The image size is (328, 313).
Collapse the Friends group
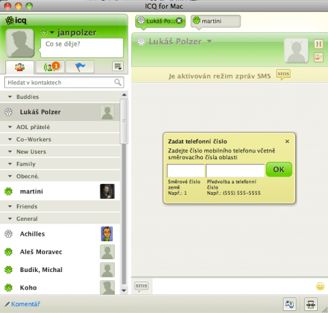coord(10,206)
